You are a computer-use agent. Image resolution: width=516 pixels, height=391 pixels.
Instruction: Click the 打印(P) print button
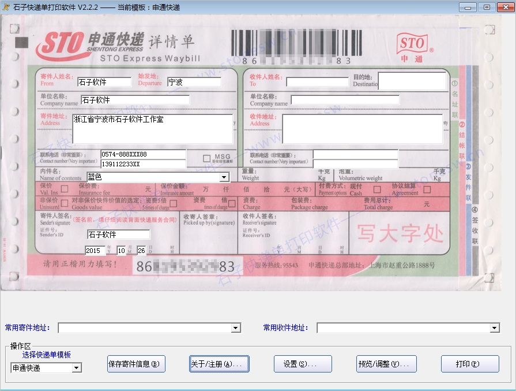pos(470,364)
